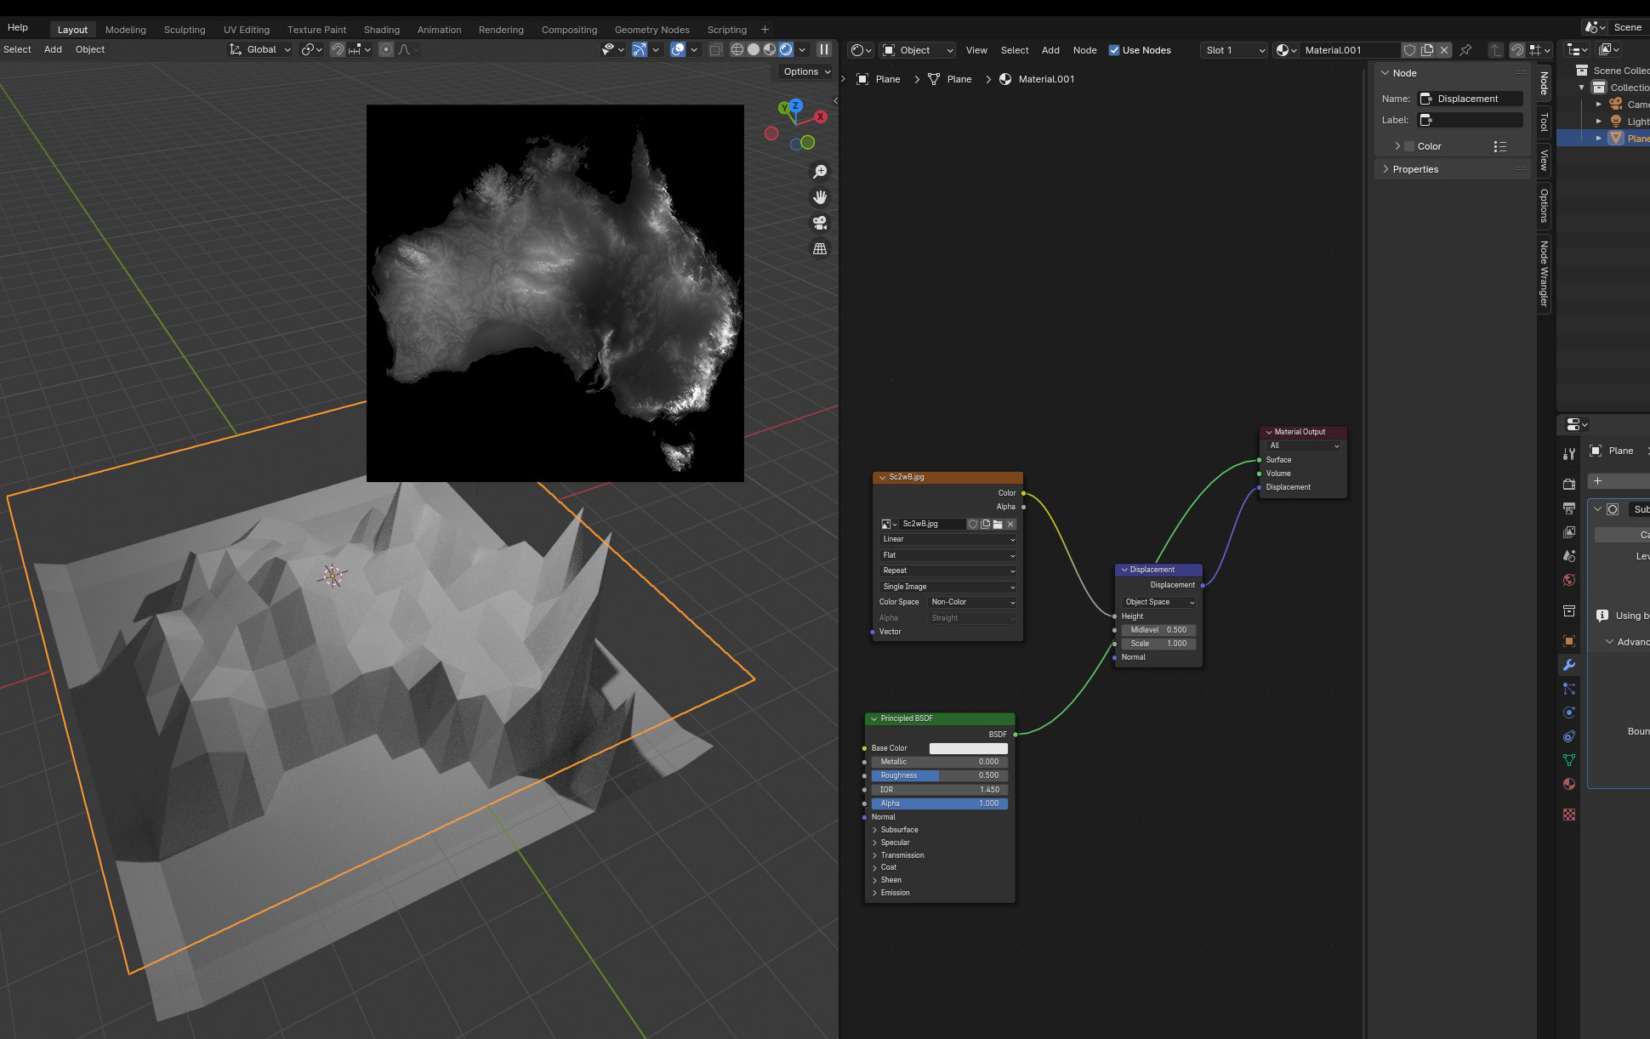Image resolution: width=1650 pixels, height=1039 pixels.
Task: Select solid viewport shading
Action: [754, 49]
